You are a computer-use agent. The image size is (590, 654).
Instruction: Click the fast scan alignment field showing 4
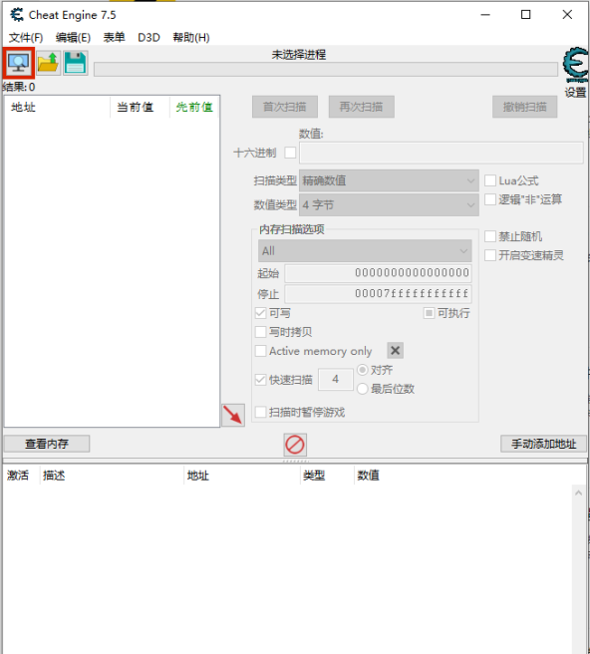pyautogui.click(x=336, y=379)
